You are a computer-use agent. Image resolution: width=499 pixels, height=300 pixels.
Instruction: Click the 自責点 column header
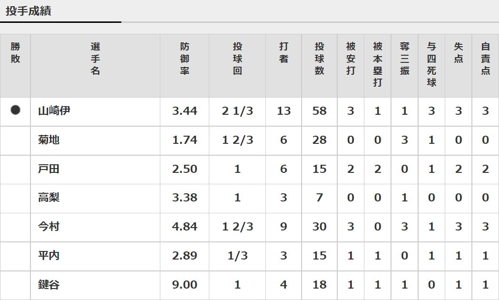[x=485, y=59]
